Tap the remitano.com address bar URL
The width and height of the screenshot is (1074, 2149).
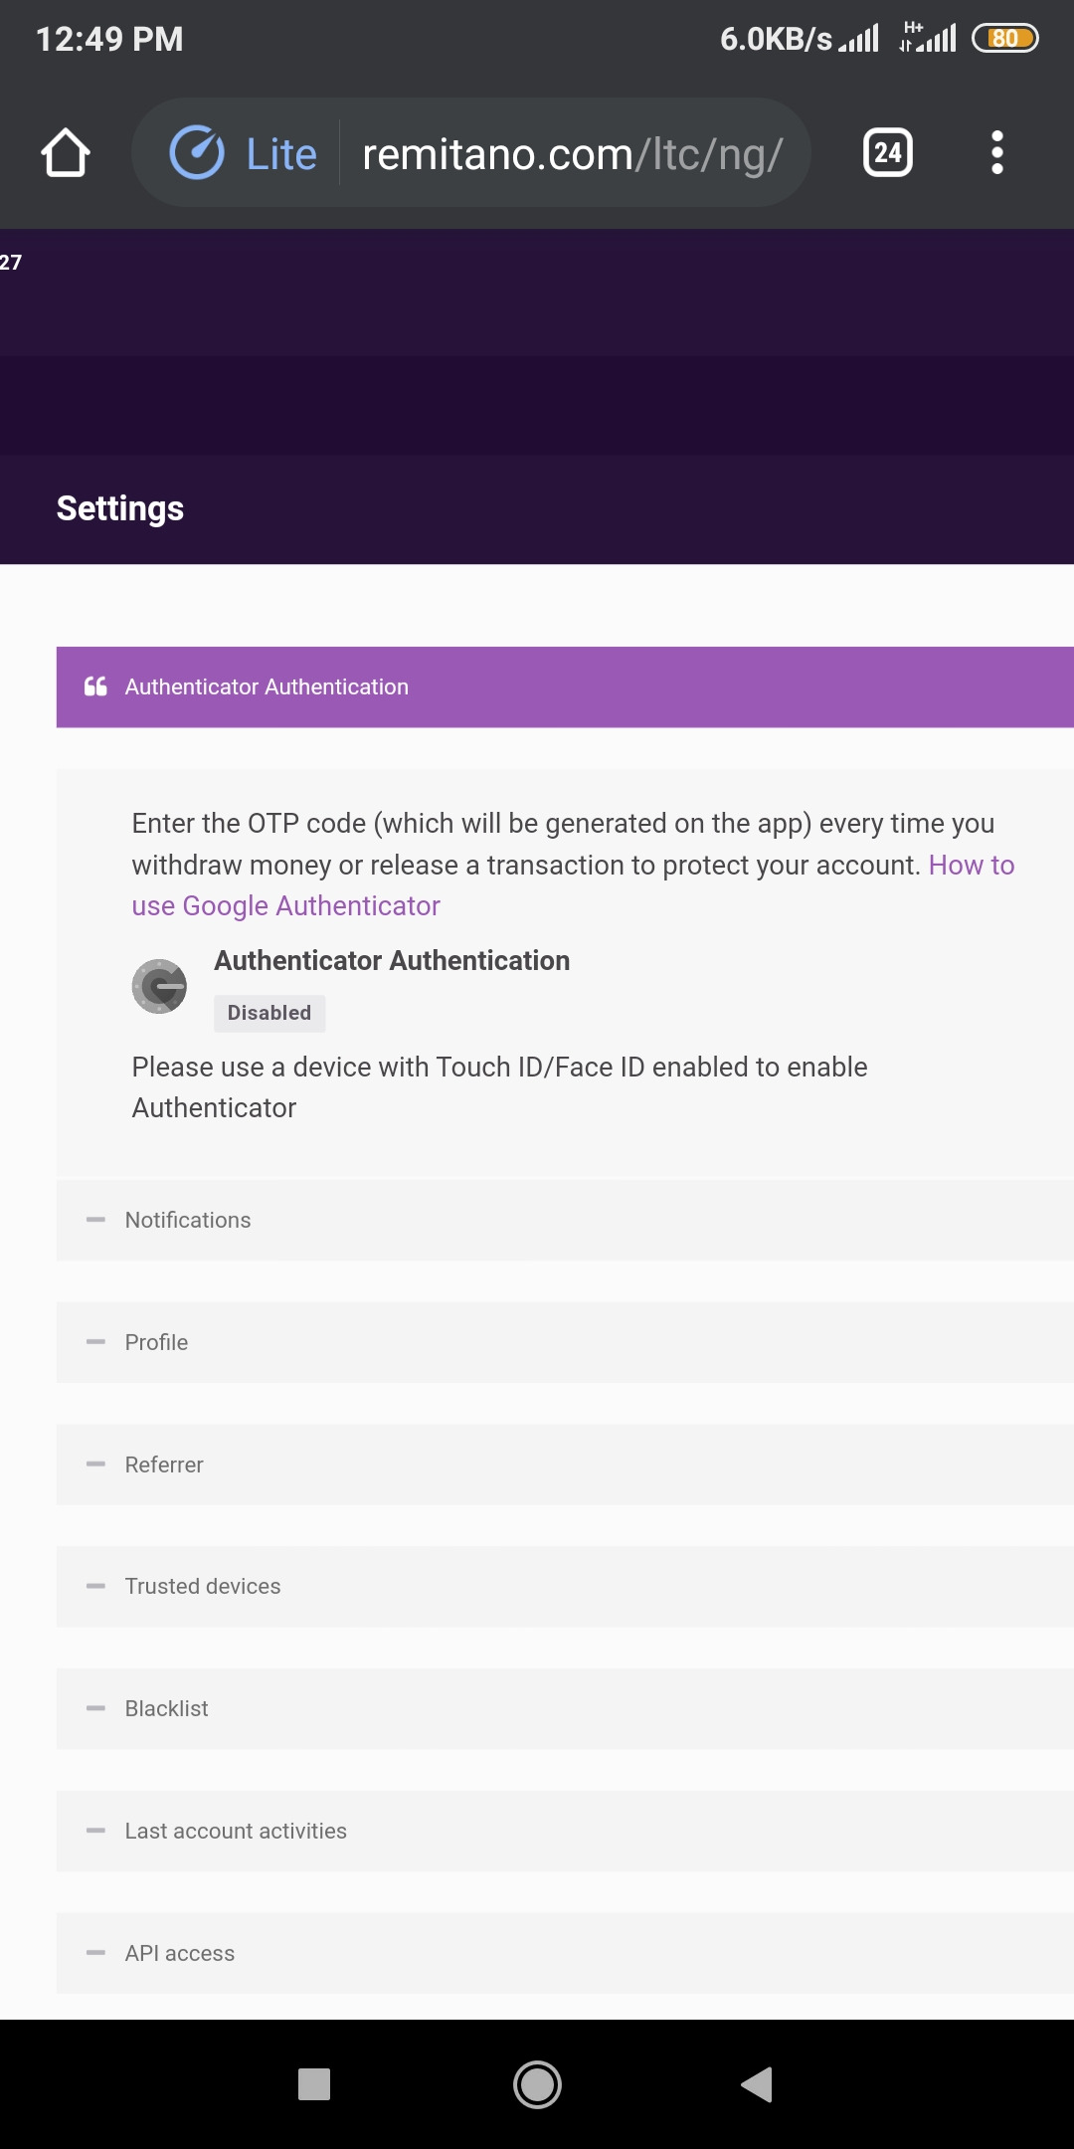coord(573,154)
